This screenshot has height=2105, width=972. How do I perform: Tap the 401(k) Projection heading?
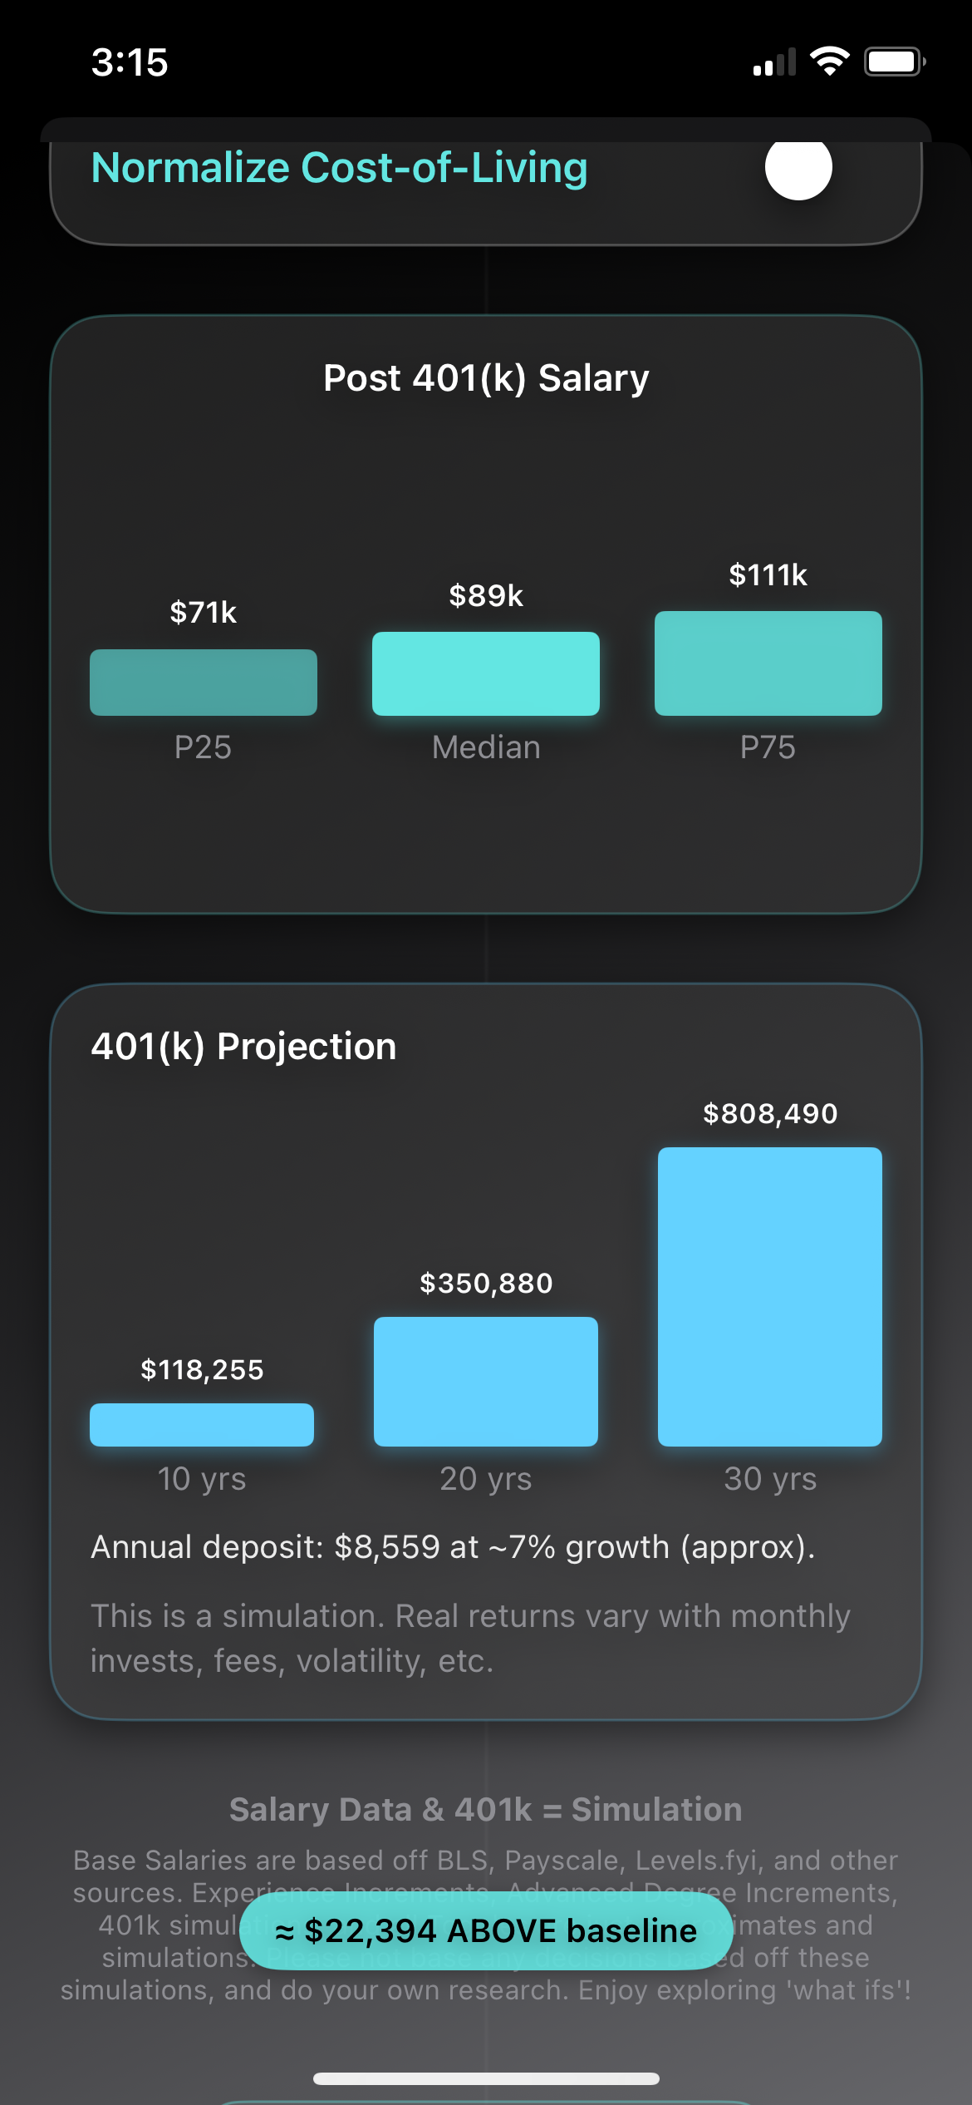(243, 1047)
